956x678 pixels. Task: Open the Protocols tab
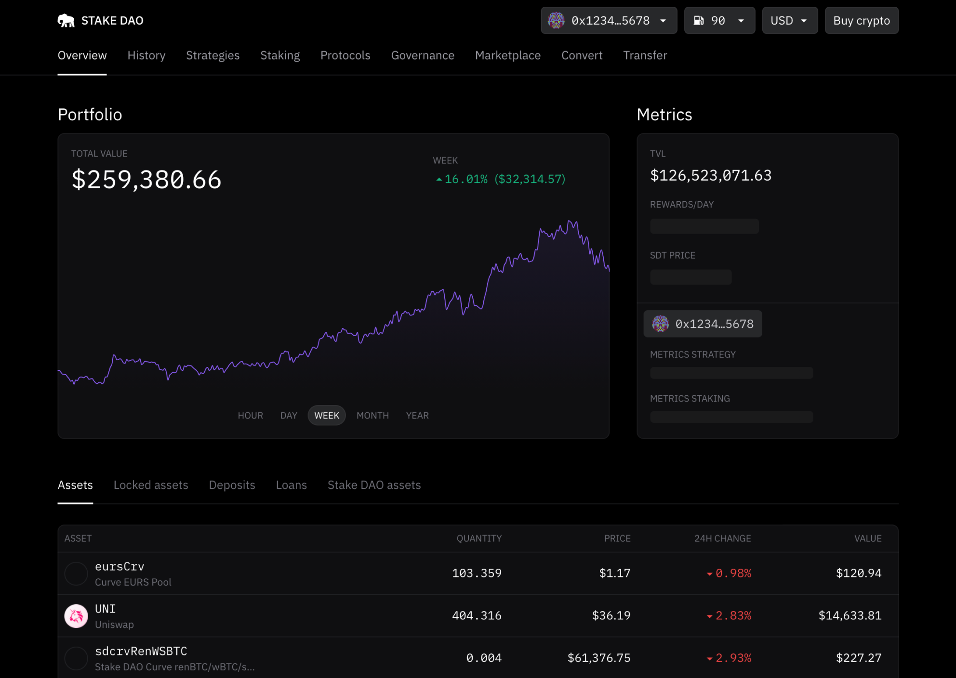coord(345,55)
